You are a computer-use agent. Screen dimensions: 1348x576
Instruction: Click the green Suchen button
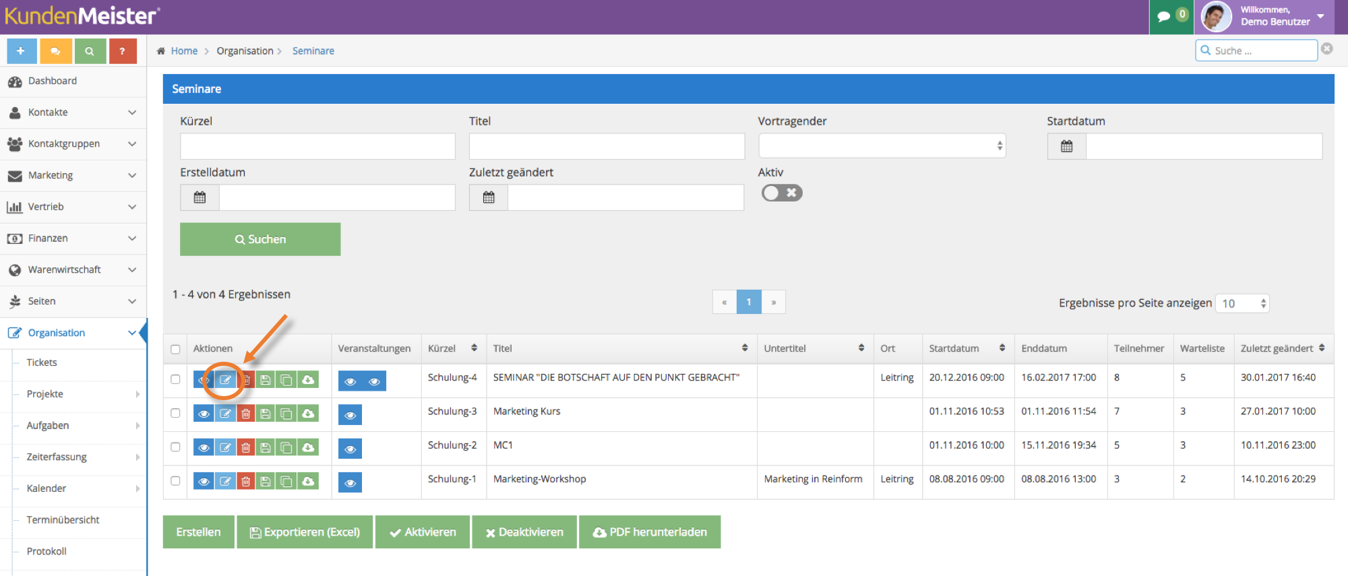coord(260,239)
